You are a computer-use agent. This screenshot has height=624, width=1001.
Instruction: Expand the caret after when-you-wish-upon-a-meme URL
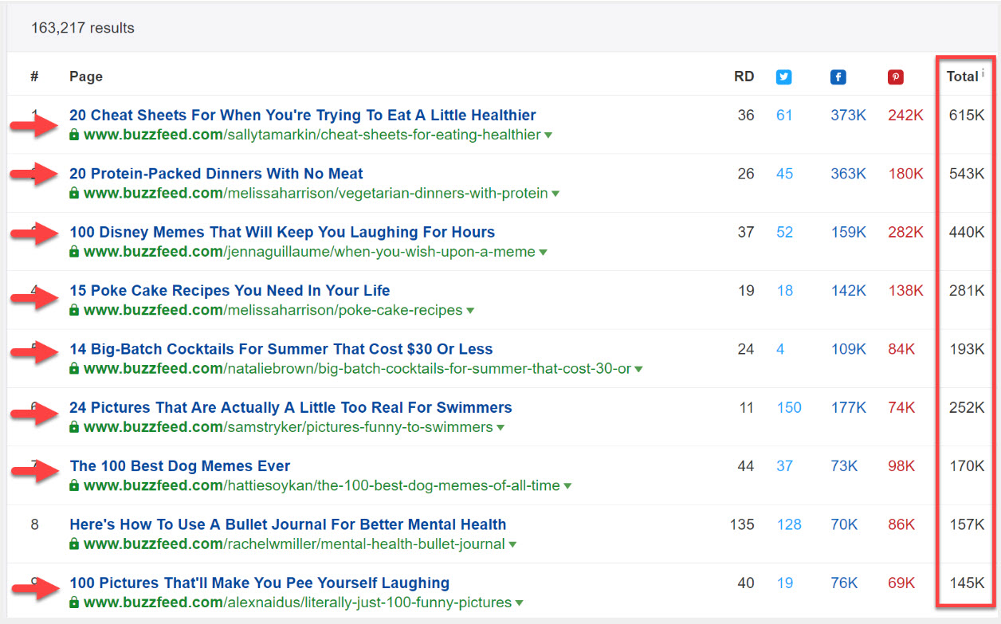click(543, 253)
